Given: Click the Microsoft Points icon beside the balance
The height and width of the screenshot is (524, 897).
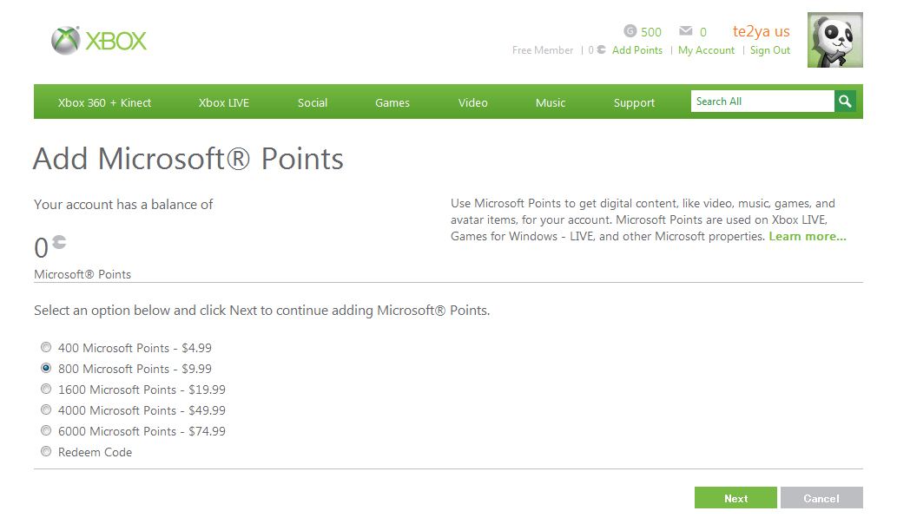Looking at the screenshot, I should (60, 242).
